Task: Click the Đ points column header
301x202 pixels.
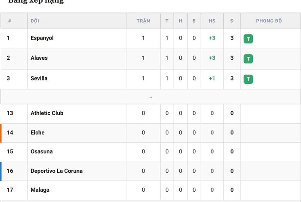Action: coord(232,21)
